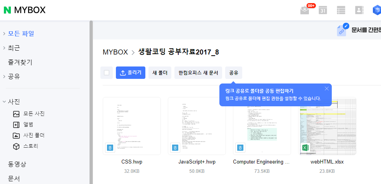This screenshot has height=184, width=381.
Task: Select 최근 in sidebar
Action: [x=14, y=48]
